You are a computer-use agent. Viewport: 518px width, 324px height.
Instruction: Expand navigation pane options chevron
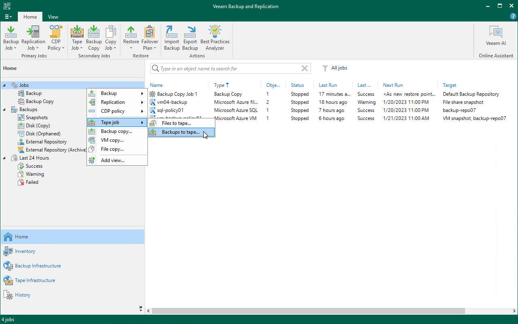141,308
